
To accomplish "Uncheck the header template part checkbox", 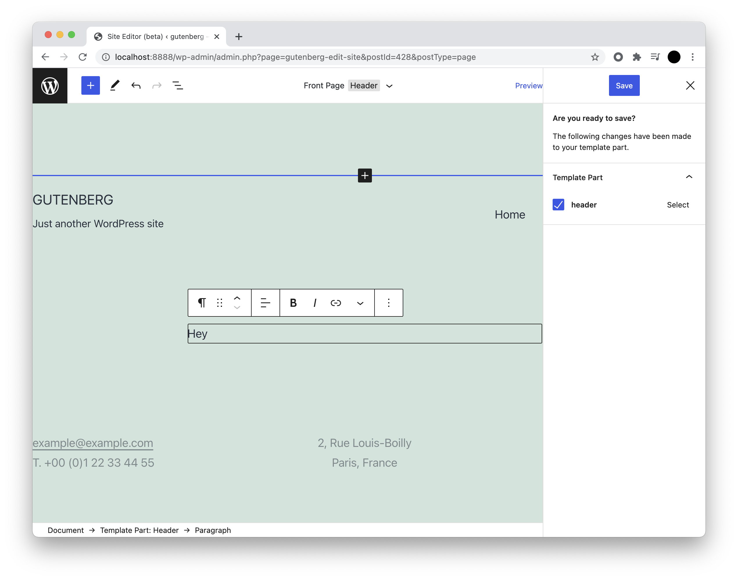I will [x=558, y=205].
